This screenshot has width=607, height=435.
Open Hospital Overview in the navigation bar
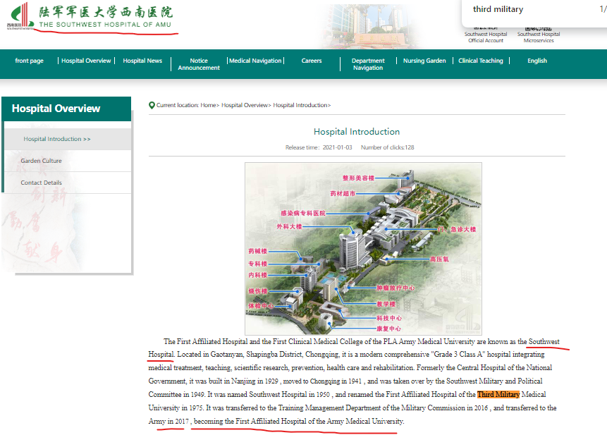click(86, 61)
